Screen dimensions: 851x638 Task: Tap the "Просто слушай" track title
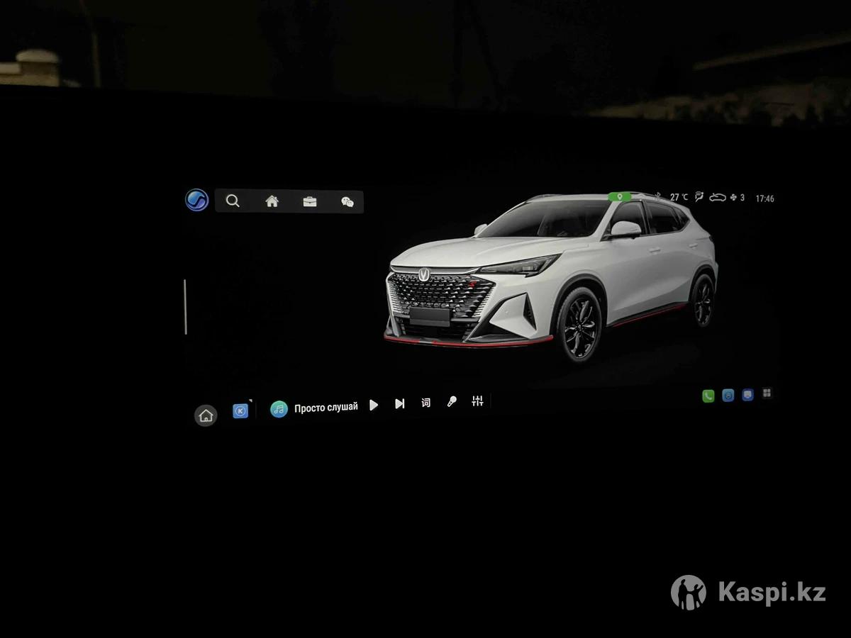point(326,408)
